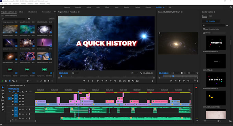Solo audio track A2

click(x=26, y=110)
